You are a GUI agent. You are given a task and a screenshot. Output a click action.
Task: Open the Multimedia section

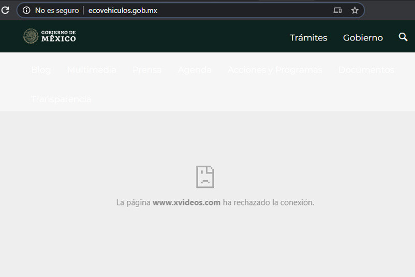click(x=92, y=70)
